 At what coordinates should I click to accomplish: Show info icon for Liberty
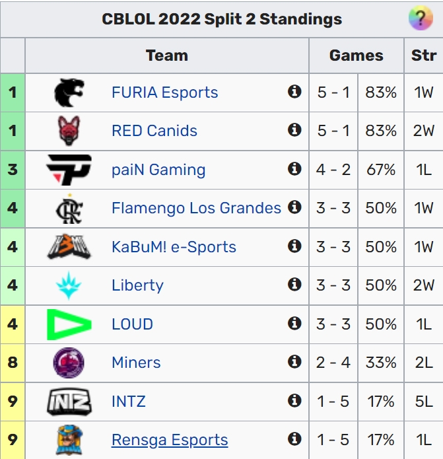294,284
